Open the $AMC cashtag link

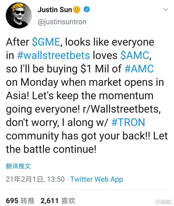[x=135, y=55]
